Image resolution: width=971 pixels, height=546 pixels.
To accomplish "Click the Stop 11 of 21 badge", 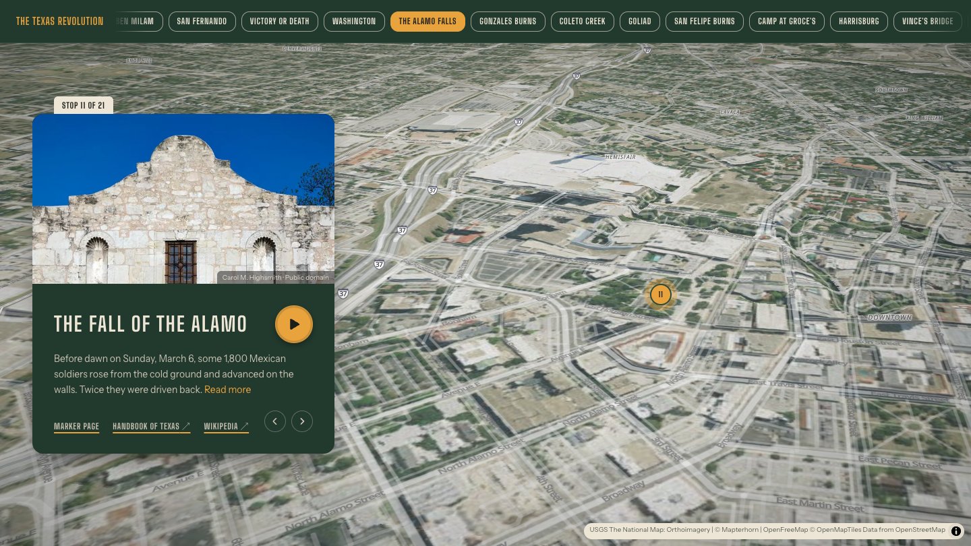I will tap(84, 105).
